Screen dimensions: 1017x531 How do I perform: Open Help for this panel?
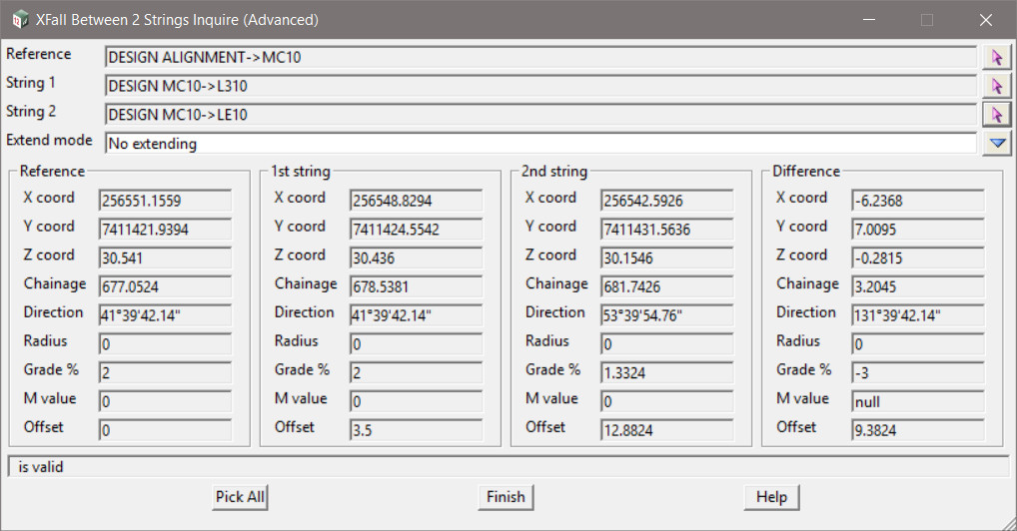pyautogui.click(x=771, y=497)
